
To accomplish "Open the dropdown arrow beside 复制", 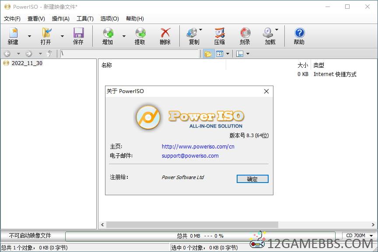I will [200, 30].
